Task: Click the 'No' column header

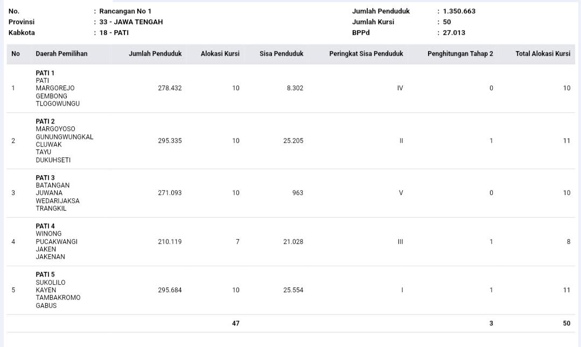Action: pyautogui.click(x=16, y=54)
